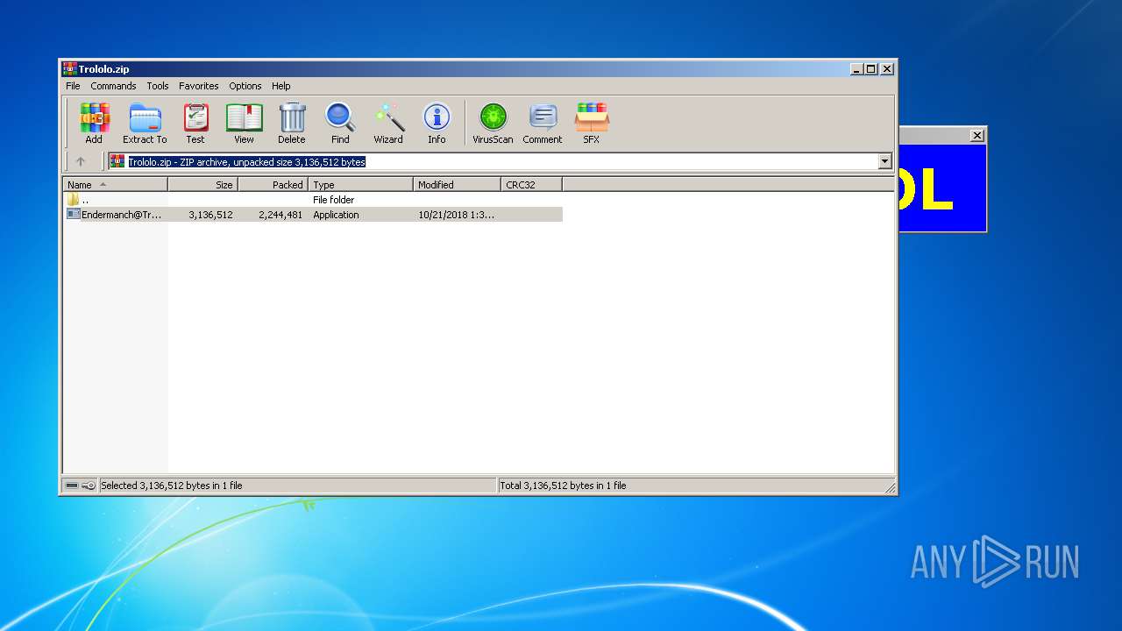Click the blue banner in the background window

click(x=942, y=188)
